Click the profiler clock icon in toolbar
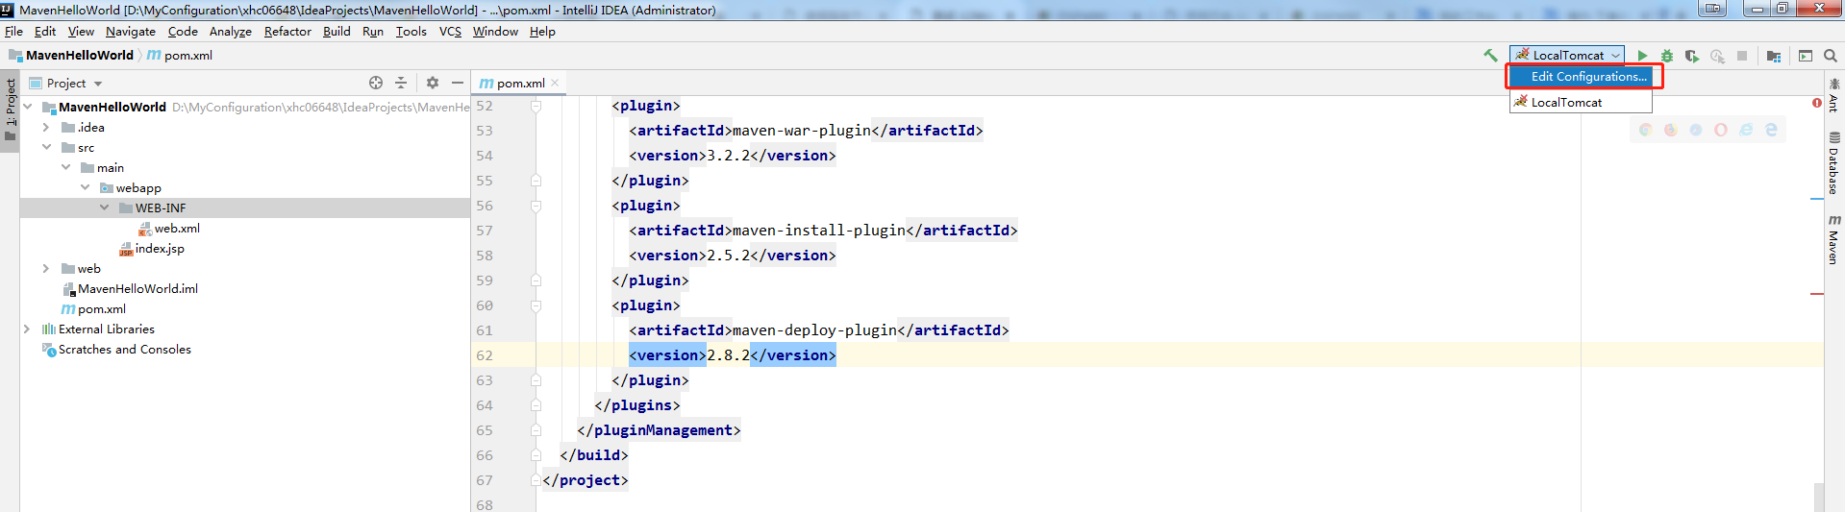 click(1717, 56)
